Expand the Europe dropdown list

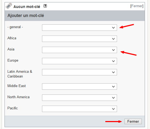[80, 61]
